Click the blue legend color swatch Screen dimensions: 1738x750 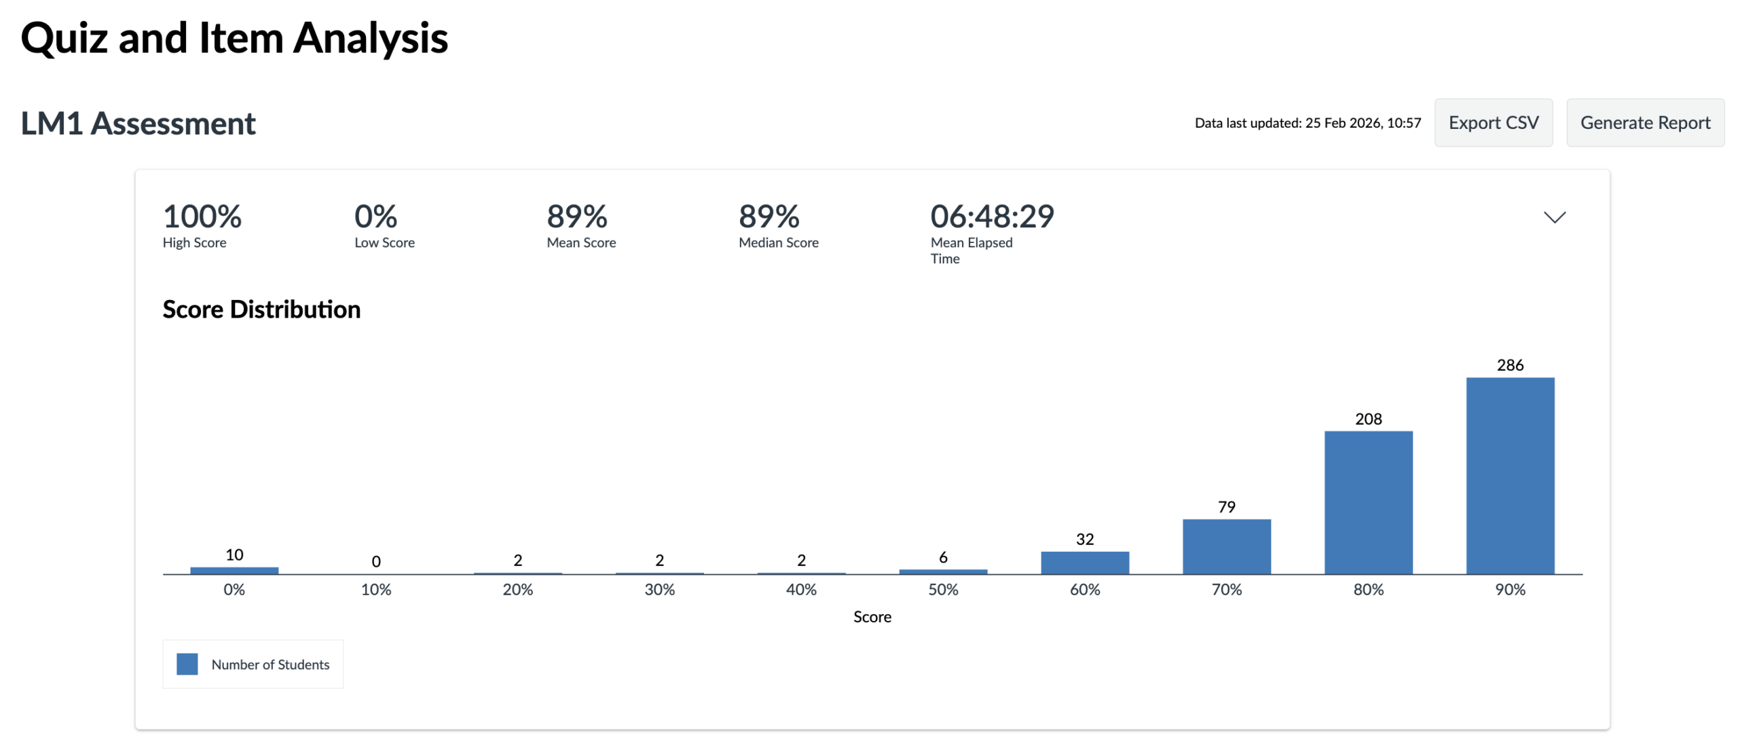tap(187, 664)
